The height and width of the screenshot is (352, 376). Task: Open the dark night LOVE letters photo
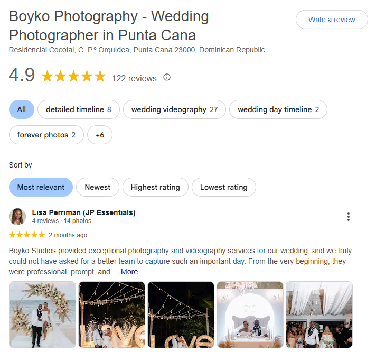(181, 314)
